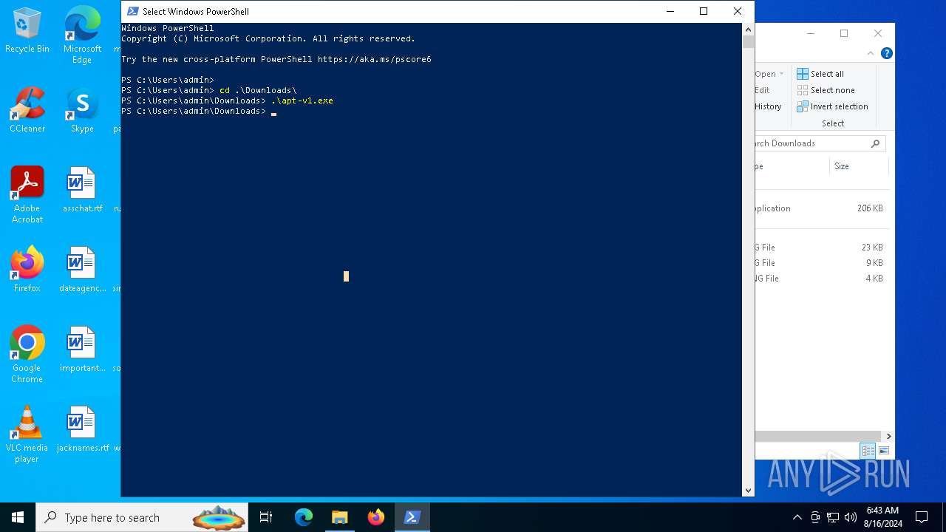Launch Google Chrome desktop shortcut

(x=27, y=355)
